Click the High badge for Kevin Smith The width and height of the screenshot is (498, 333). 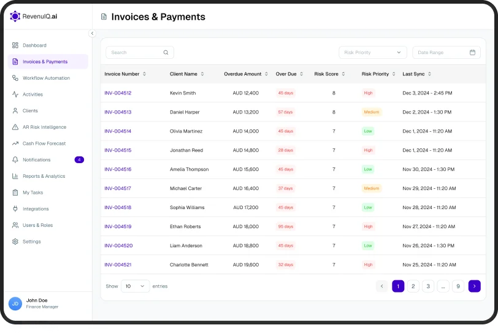coord(368,93)
